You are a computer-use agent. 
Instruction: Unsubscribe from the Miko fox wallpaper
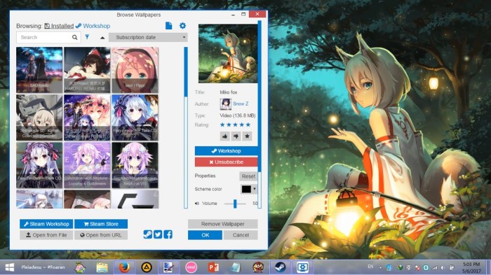[226, 162]
